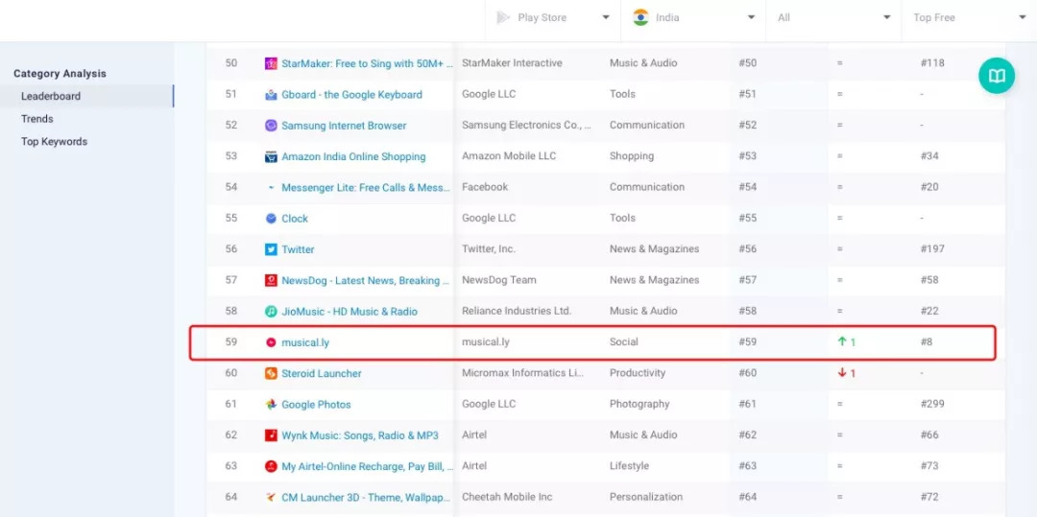This screenshot has height=517, width=1037.
Task: Open NewsDog - Latest News link
Action: pos(366,281)
